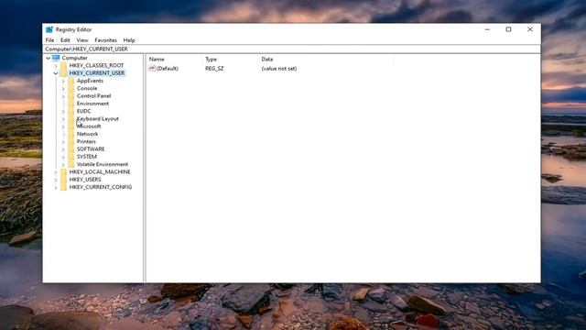Expand the Console key chevron

click(63, 88)
